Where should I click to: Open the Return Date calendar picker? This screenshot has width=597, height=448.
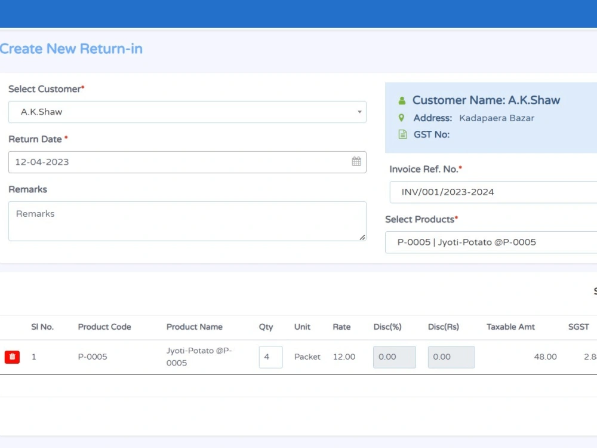click(x=356, y=161)
